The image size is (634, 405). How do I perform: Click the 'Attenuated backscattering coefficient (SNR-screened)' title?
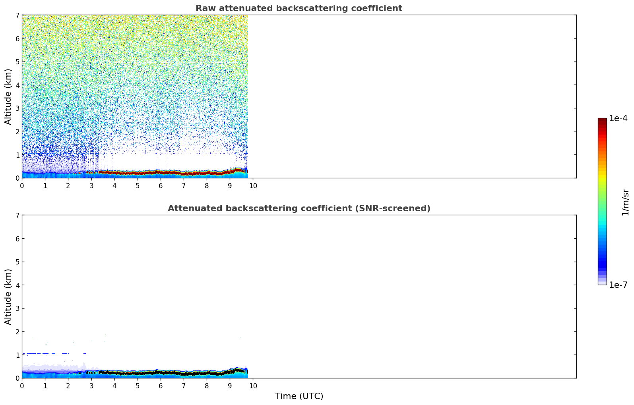point(299,208)
